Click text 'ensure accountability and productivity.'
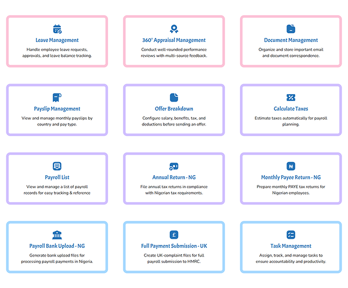This screenshot has width=348, height=288. [x=291, y=261]
